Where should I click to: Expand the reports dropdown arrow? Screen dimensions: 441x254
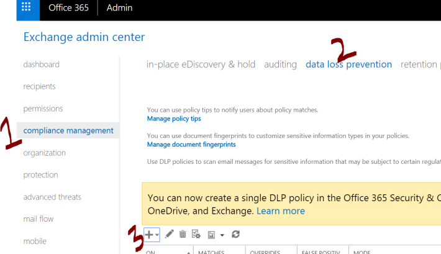(x=222, y=235)
